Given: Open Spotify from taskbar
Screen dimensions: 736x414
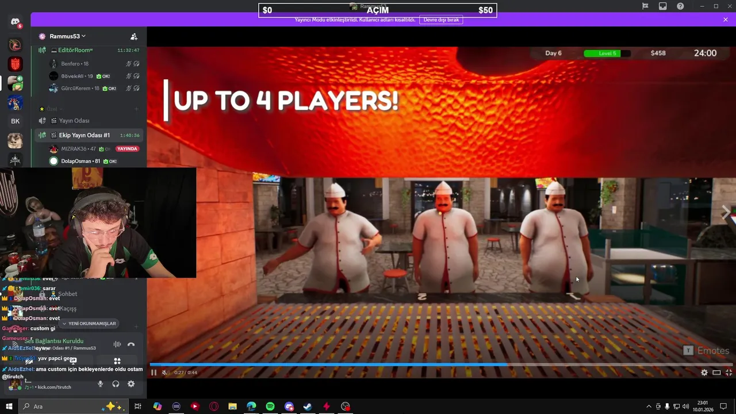Looking at the screenshot, I should [x=270, y=407].
